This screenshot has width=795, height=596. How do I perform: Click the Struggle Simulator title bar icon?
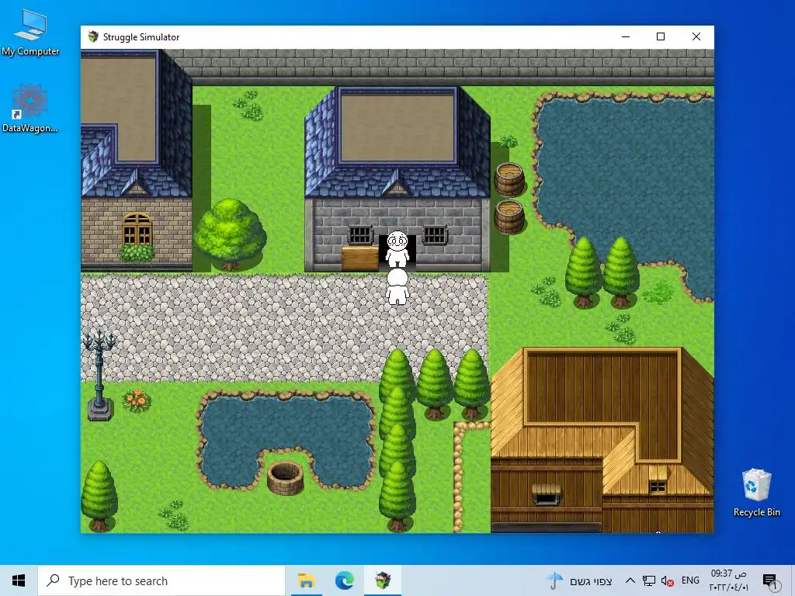[93, 36]
